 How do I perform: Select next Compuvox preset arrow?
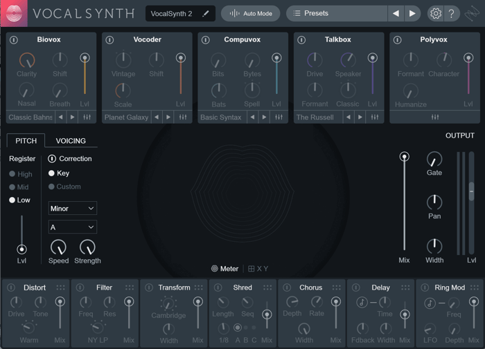264,117
